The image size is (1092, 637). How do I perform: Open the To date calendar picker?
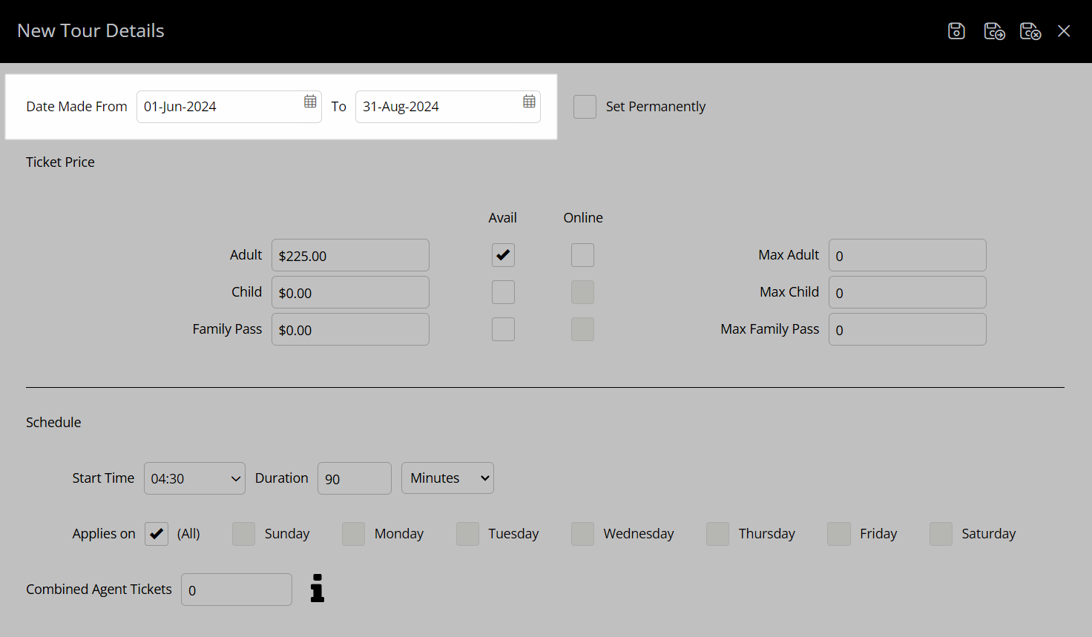[529, 102]
